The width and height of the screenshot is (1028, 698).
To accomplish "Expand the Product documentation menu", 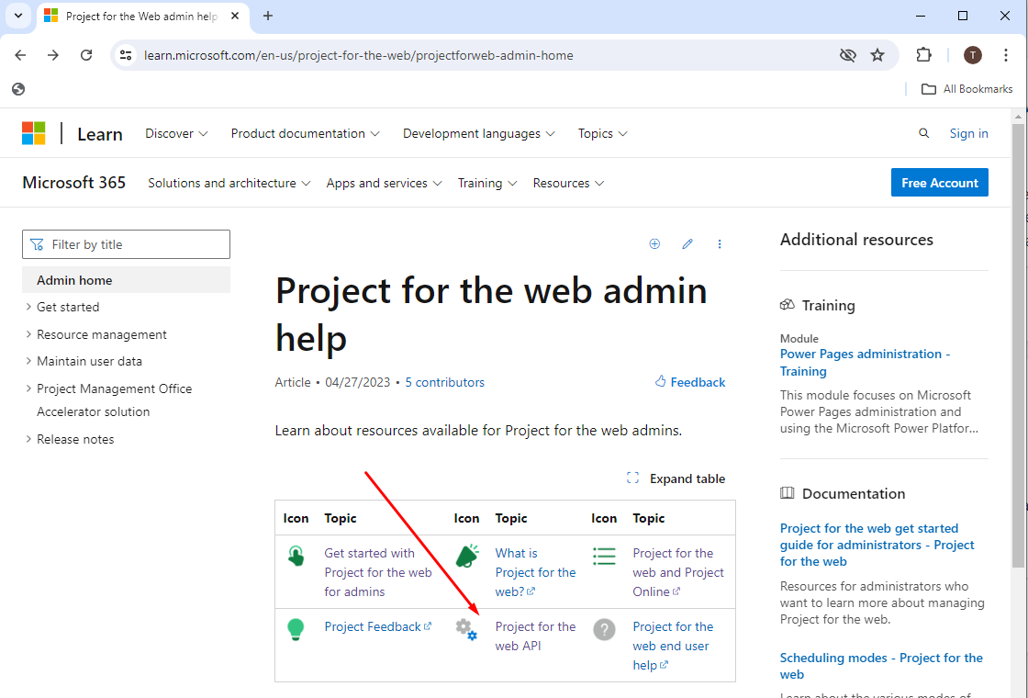I will coord(305,133).
